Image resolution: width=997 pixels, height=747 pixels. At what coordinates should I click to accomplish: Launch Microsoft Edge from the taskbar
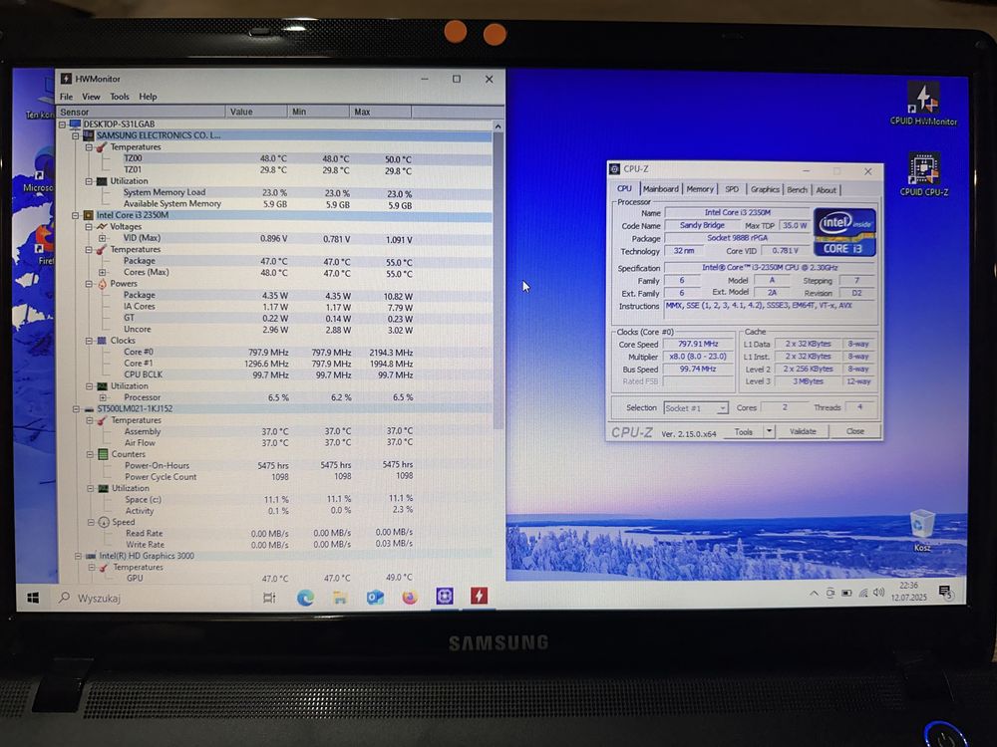pyautogui.click(x=305, y=597)
